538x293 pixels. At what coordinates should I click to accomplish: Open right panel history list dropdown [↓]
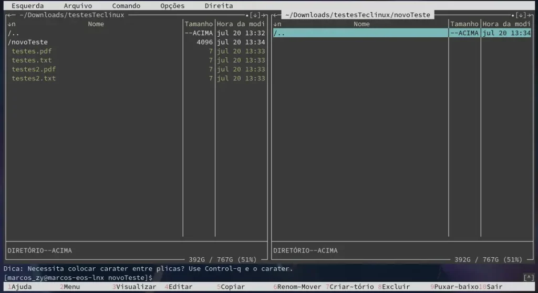(521, 15)
